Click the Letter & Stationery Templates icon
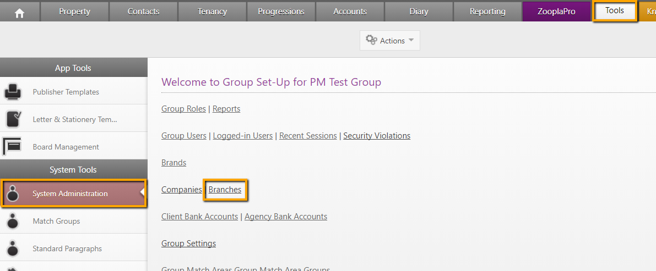 [x=13, y=119]
